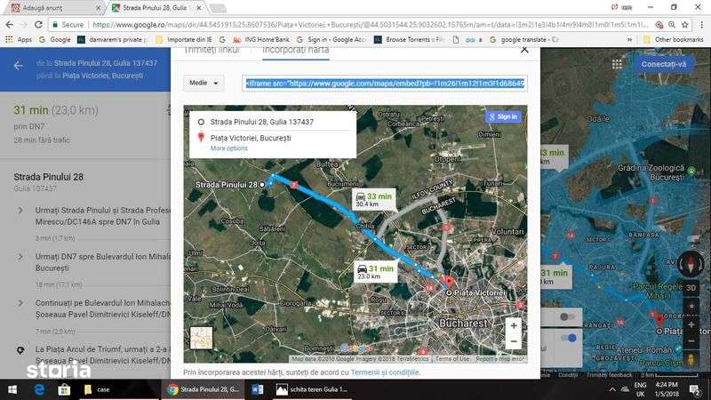Image resolution: width=711 pixels, height=400 pixels.
Task: Open the Other bookmarks folder
Action: (x=673, y=40)
